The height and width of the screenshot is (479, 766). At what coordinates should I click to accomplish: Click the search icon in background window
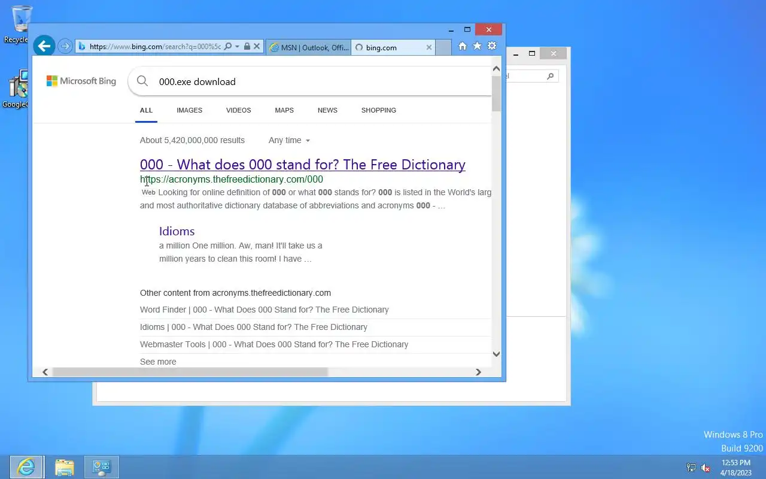point(551,76)
